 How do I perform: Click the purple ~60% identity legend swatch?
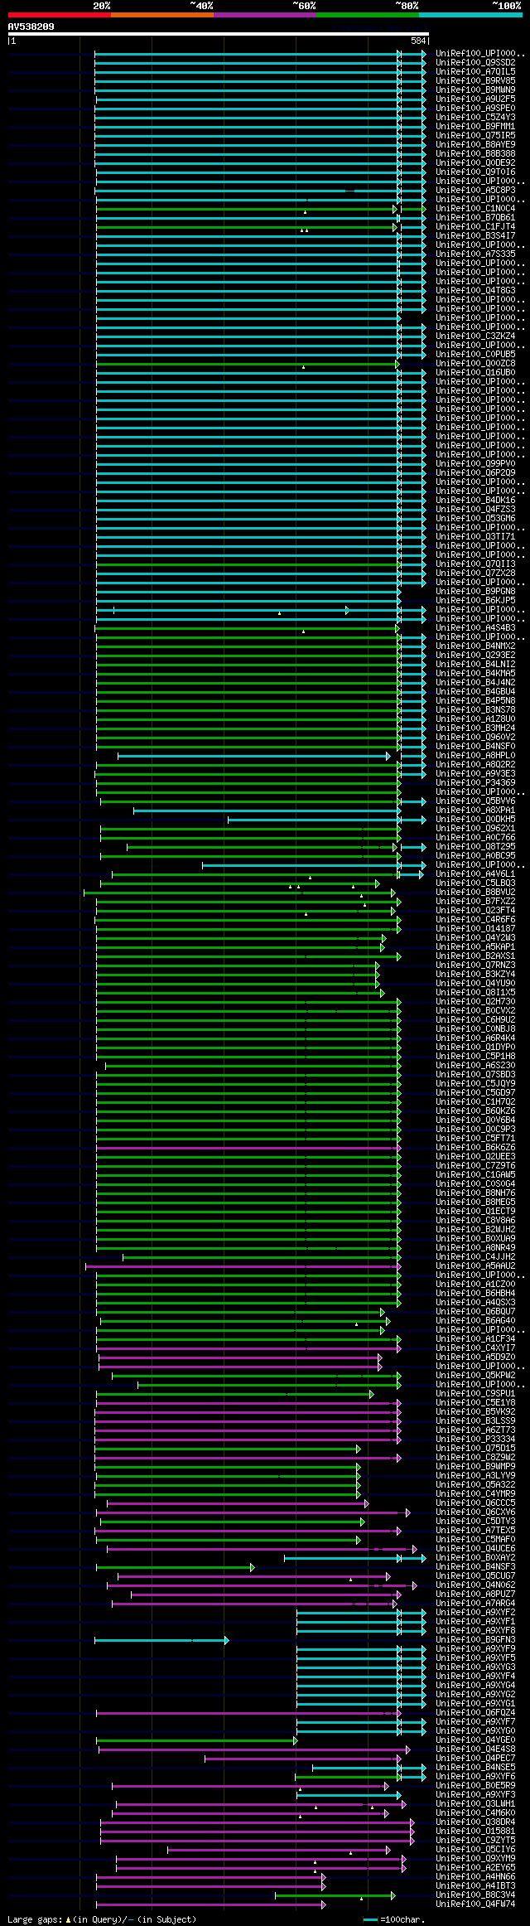click(264, 15)
